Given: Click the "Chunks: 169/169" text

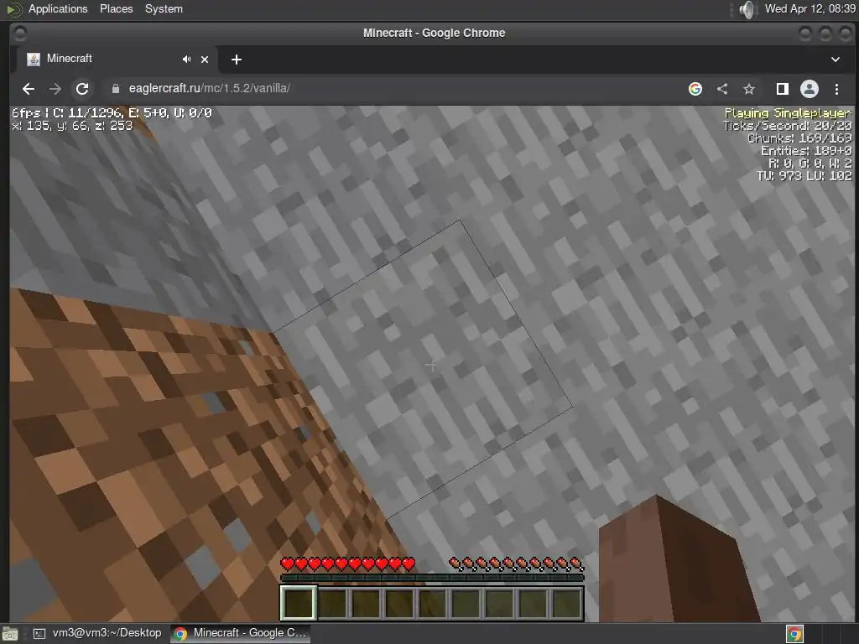Looking at the screenshot, I should (799, 138).
